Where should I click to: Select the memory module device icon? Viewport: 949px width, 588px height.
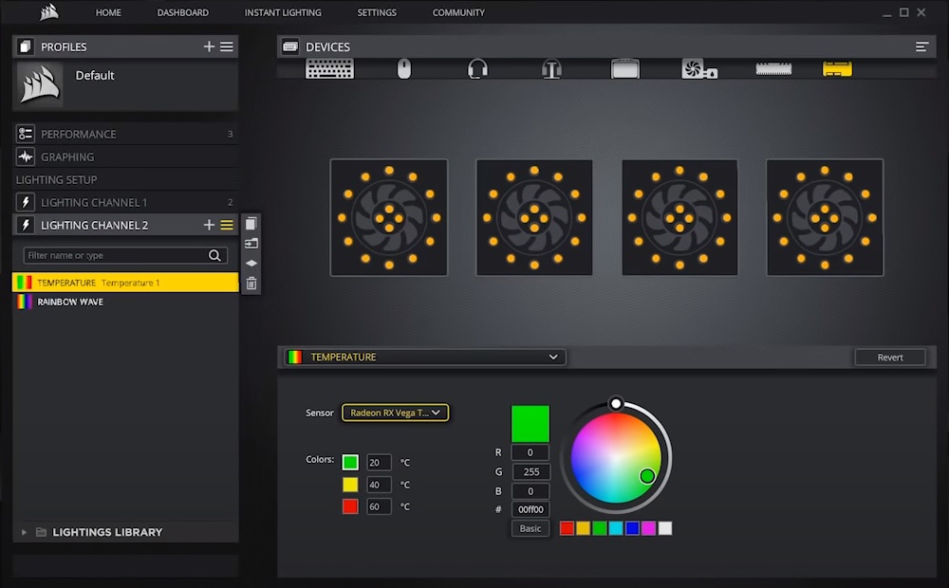pos(772,67)
